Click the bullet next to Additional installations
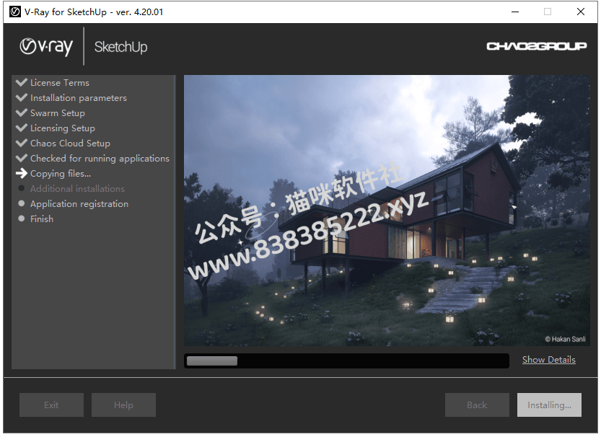This screenshot has width=601, height=437. [22, 188]
